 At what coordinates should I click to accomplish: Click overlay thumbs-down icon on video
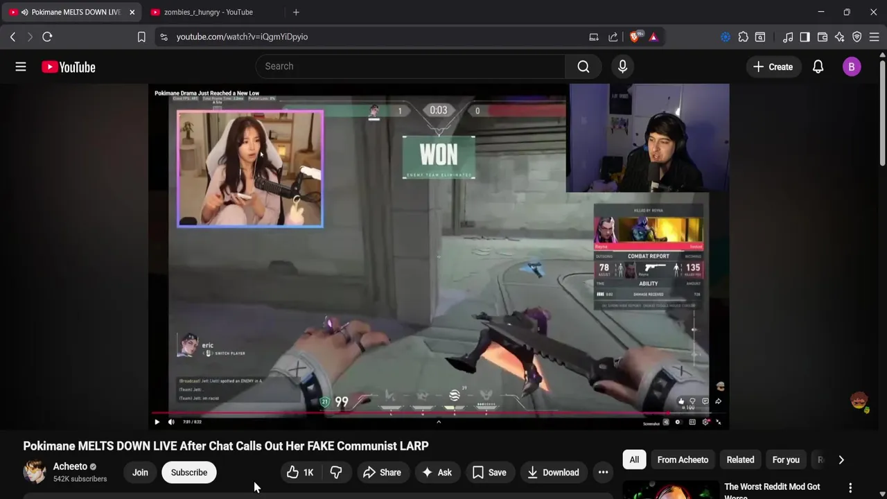pyautogui.click(x=692, y=401)
